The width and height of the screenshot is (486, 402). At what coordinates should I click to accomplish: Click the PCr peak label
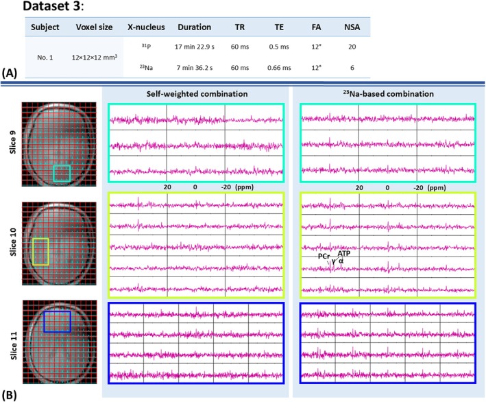[324, 256]
